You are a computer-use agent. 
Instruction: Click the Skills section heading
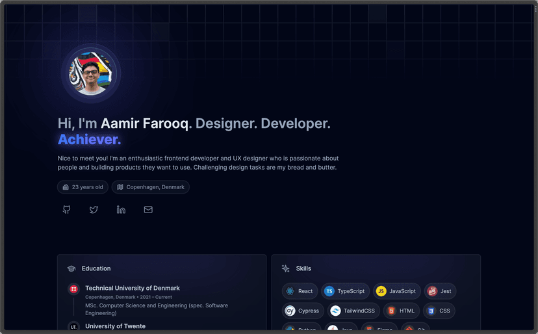pos(303,268)
